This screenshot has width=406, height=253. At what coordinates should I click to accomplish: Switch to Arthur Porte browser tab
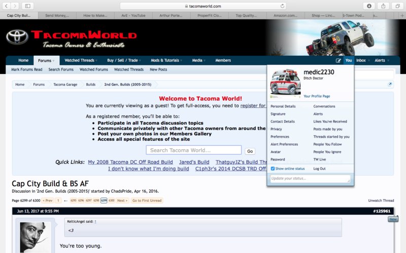point(171,16)
